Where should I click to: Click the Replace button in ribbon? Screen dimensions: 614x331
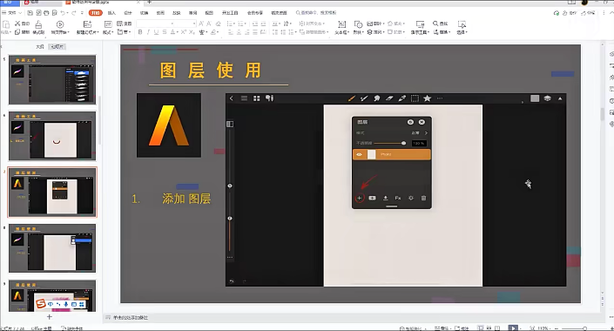click(442, 32)
